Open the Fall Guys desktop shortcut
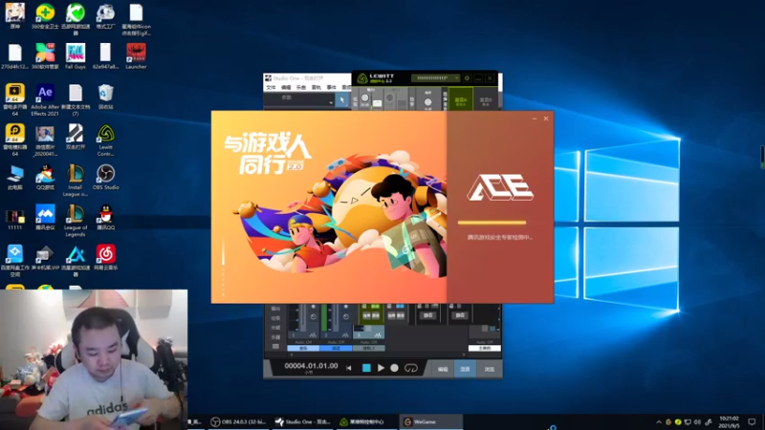765x430 pixels. point(76,55)
